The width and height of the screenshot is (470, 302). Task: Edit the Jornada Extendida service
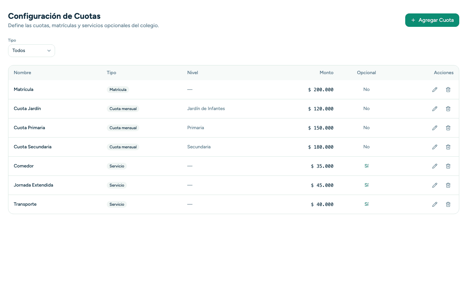click(x=435, y=185)
